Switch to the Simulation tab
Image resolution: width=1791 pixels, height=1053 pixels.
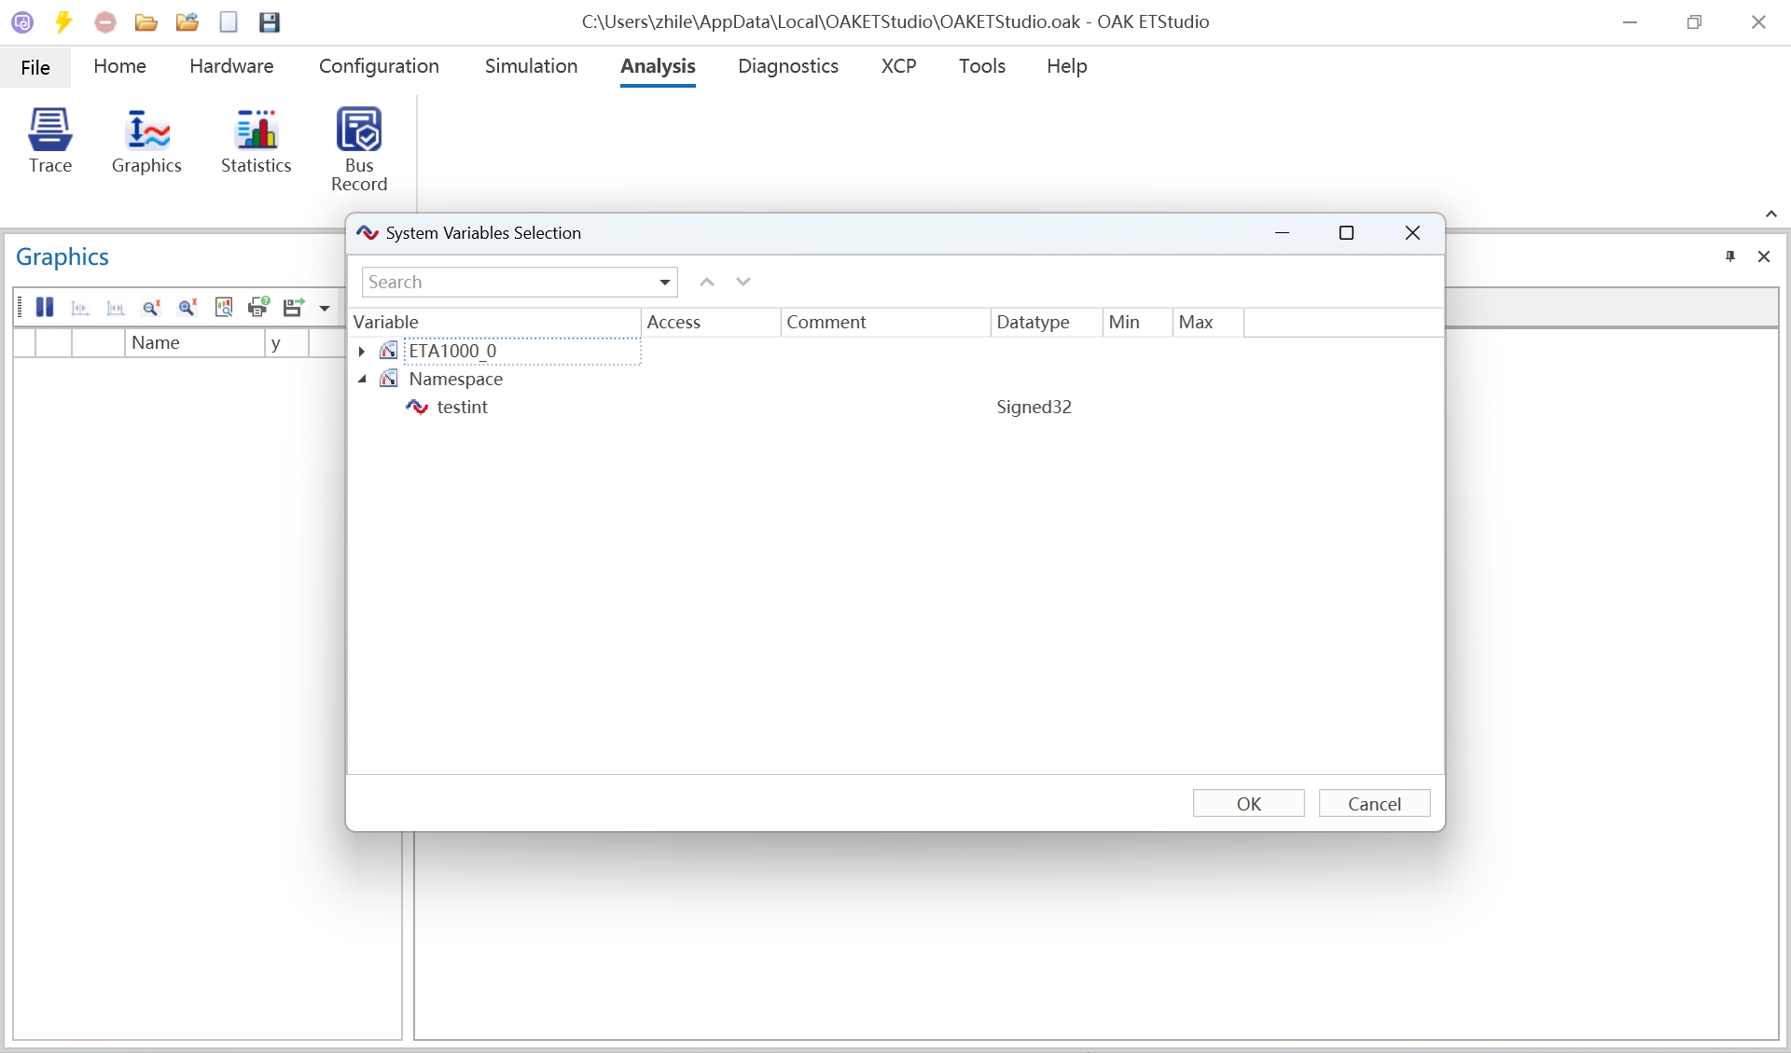[531, 66]
